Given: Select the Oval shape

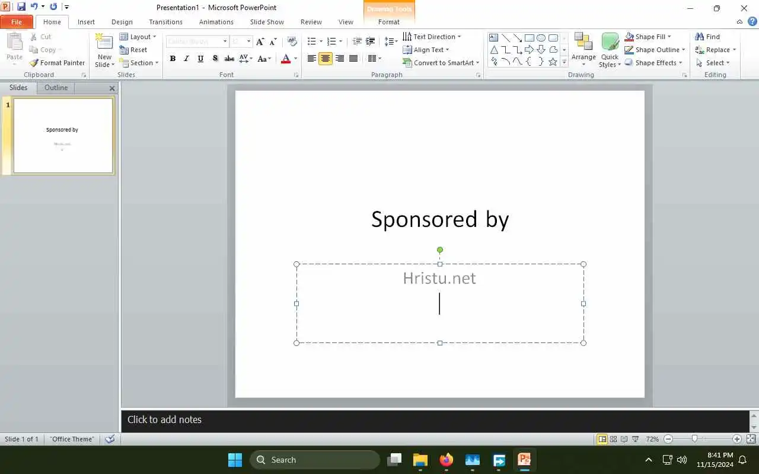Looking at the screenshot, I should tap(541, 37).
